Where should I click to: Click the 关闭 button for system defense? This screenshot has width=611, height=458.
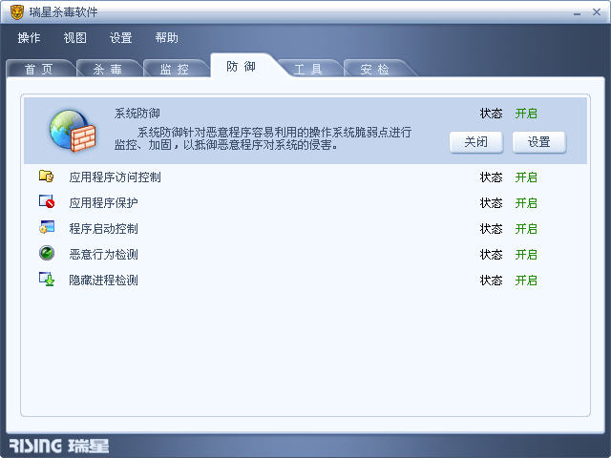pyautogui.click(x=475, y=142)
